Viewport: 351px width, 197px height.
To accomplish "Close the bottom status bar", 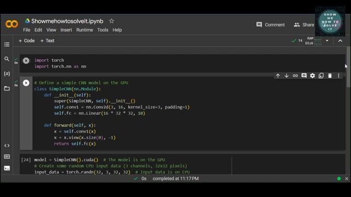I will pos(347,179).
